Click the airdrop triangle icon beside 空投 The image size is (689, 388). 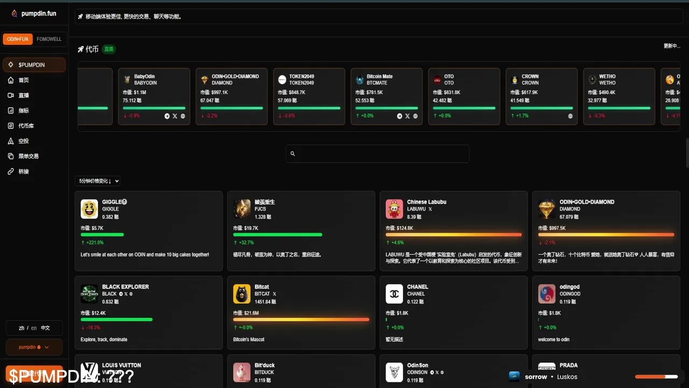[11, 141]
